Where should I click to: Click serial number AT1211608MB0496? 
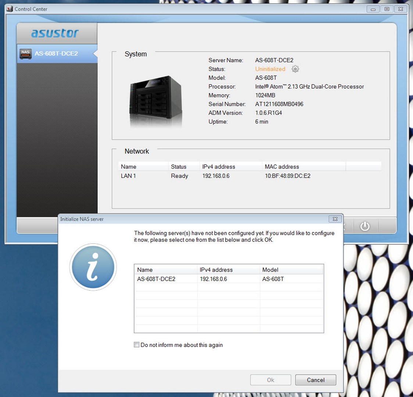(279, 104)
